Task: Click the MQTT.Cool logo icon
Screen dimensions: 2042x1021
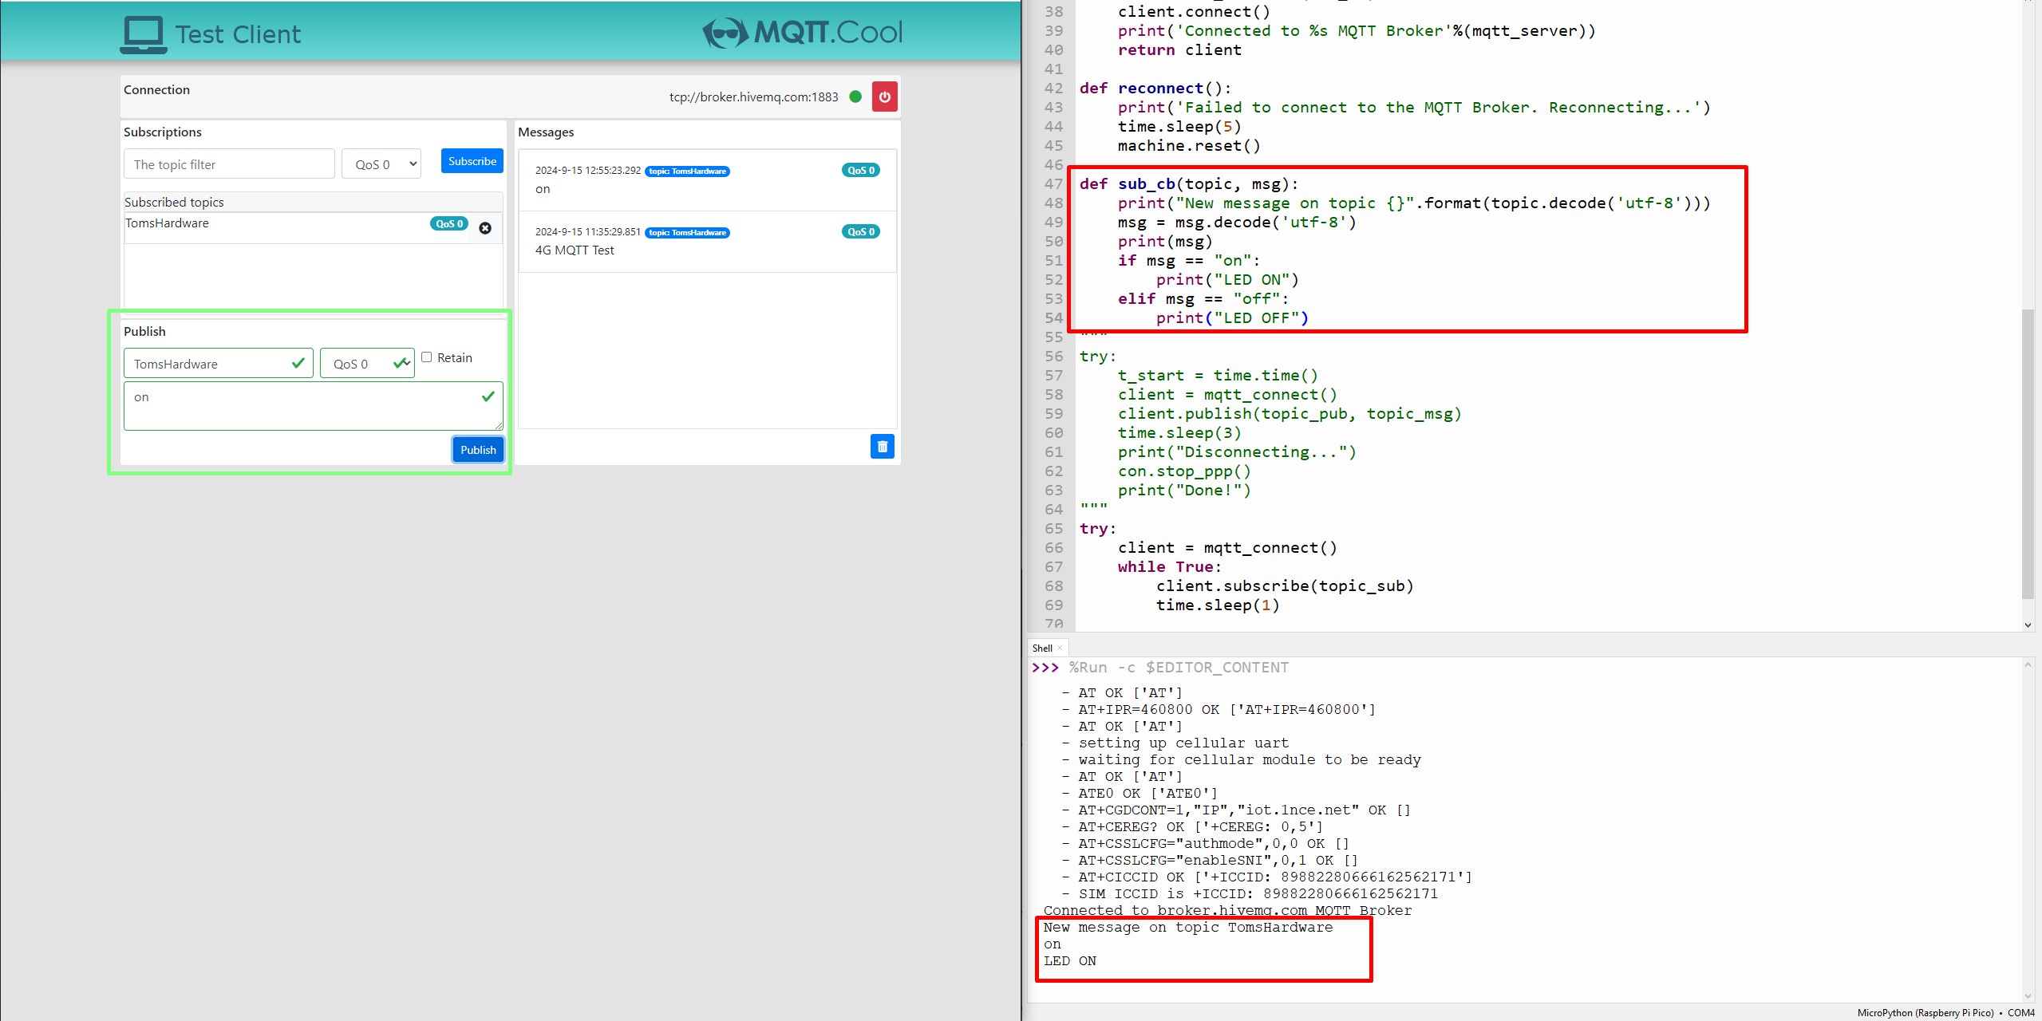Action: coord(724,31)
